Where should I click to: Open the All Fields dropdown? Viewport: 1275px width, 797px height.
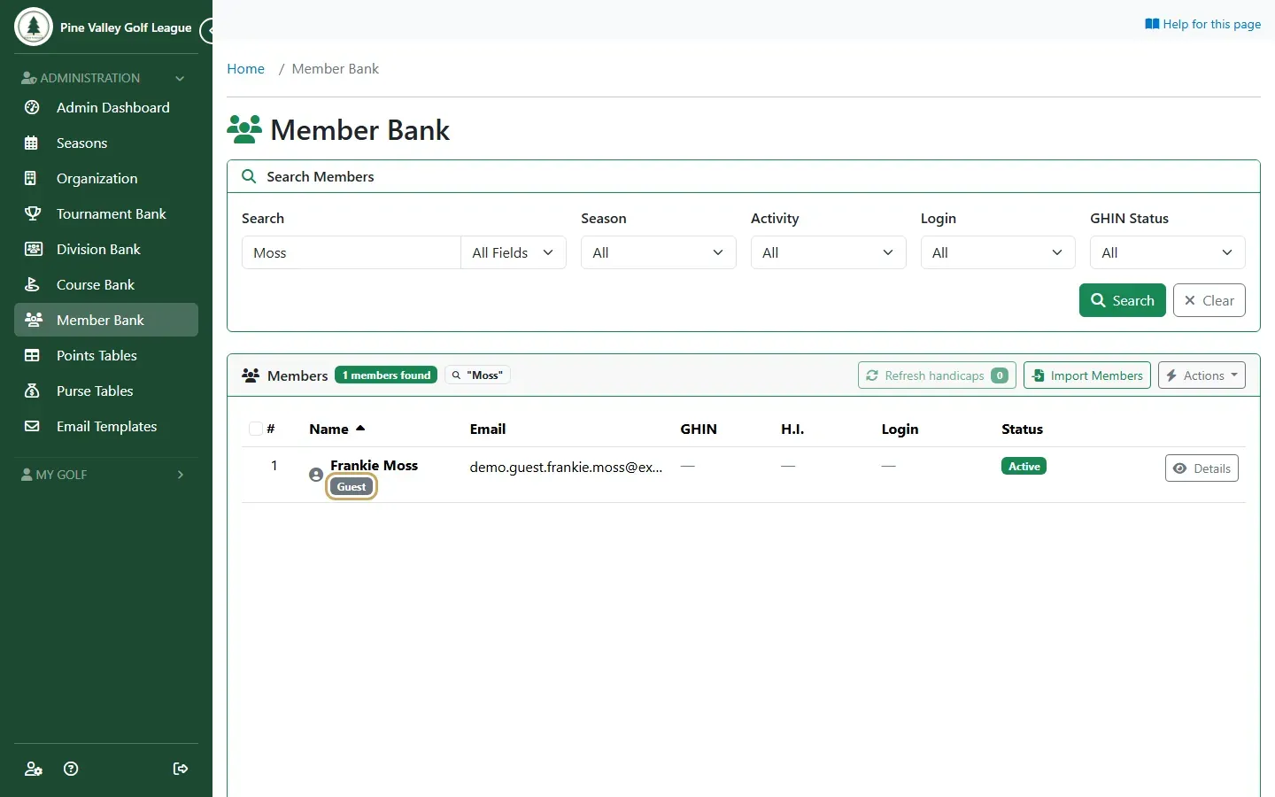(x=514, y=252)
